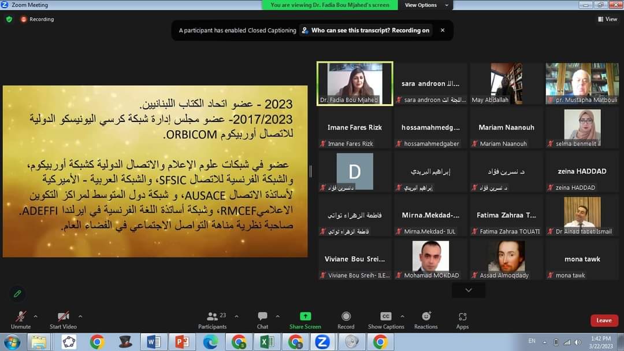Open the Apps icon in toolbar
The width and height of the screenshot is (624, 351).
click(462, 316)
